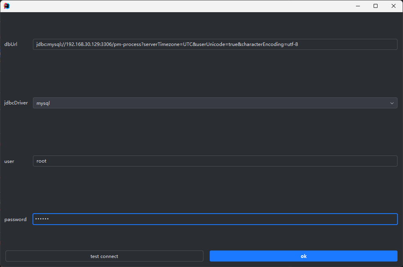This screenshot has height=267, width=403.
Task: Click the password label
Action: 15,219
